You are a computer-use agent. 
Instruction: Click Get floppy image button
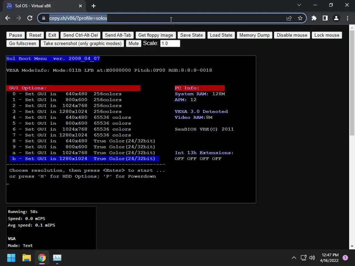[x=156, y=35]
